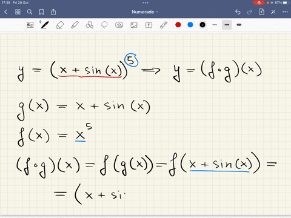
Task: Close the editing toolbar with X
Action: pyautogui.click(x=273, y=12)
